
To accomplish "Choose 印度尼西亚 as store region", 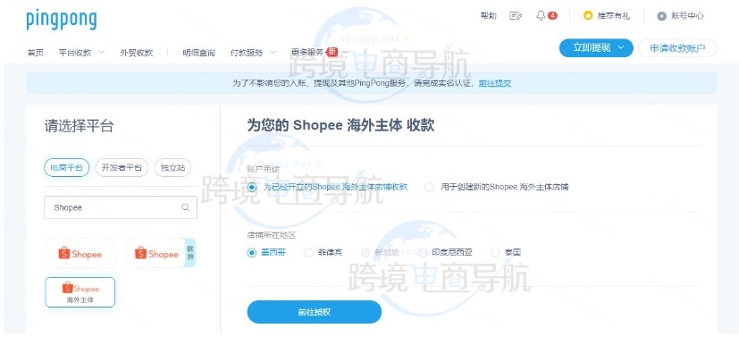I will (x=423, y=253).
